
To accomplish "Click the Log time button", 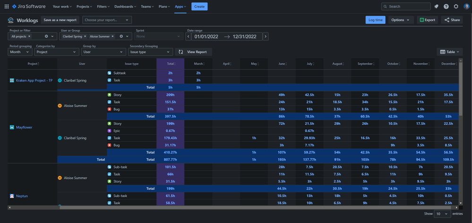I will point(375,20).
